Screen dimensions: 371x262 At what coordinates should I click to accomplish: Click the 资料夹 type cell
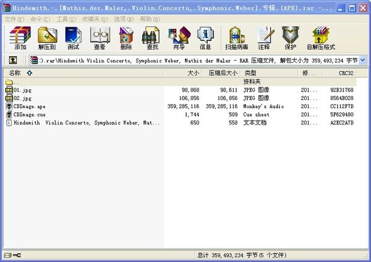[252, 82]
